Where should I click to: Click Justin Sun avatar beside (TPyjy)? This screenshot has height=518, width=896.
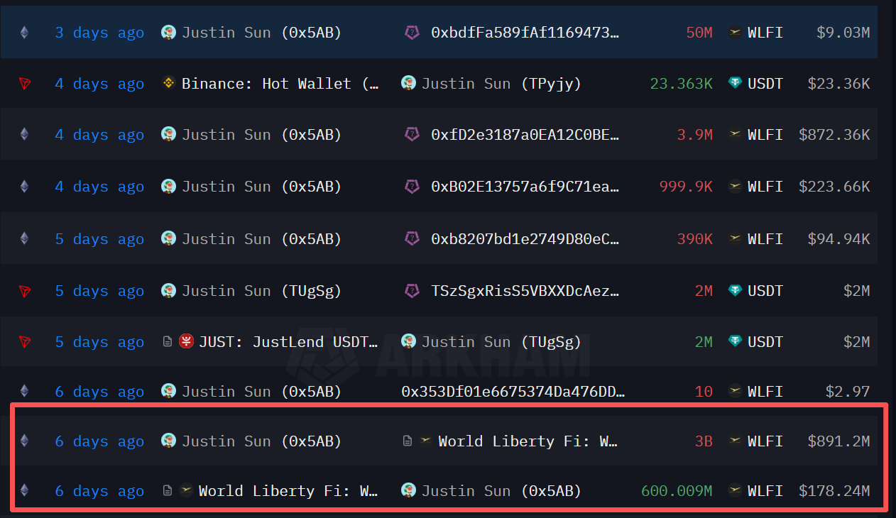[x=408, y=84]
